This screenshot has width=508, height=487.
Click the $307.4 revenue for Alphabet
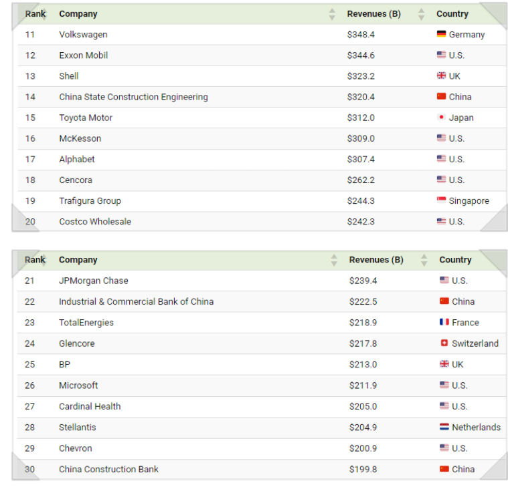coord(361,159)
